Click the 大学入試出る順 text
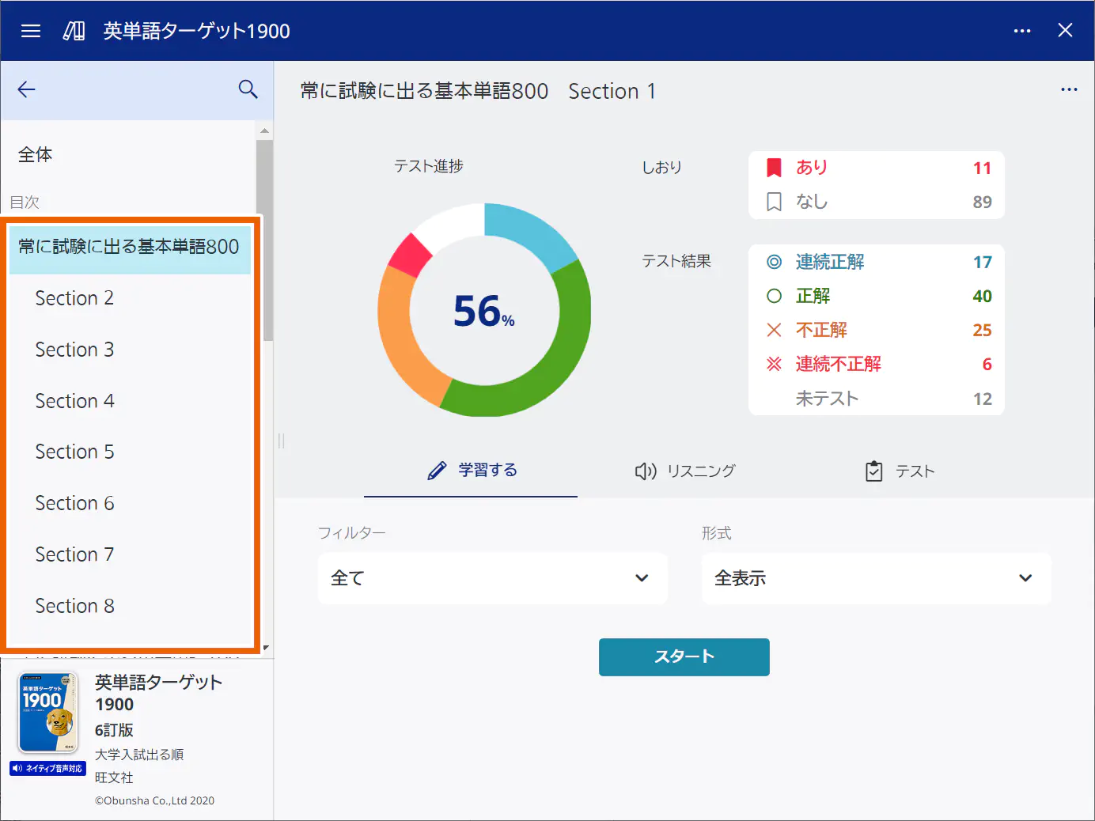Image resolution: width=1095 pixels, height=821 pixels. [x=139, y=755]
